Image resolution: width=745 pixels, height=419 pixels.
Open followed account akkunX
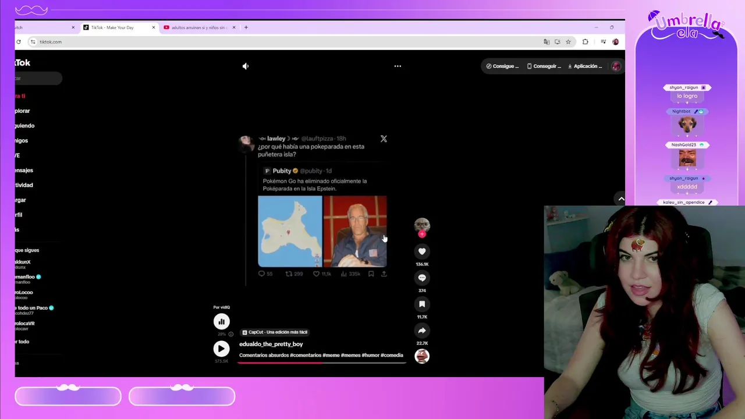click(x=23, y=264)
